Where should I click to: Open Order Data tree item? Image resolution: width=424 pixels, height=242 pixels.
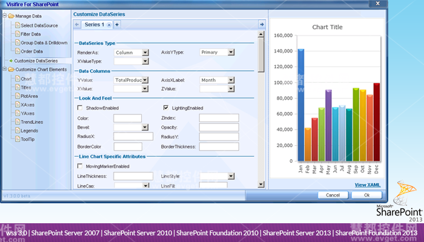31,51
